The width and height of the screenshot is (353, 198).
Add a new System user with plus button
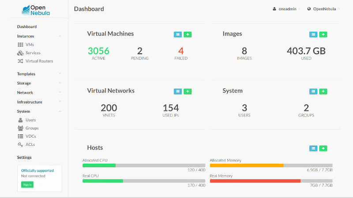323,92
